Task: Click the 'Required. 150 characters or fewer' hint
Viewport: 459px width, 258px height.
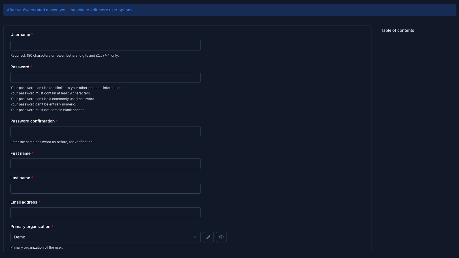Action: pos(65,56)
